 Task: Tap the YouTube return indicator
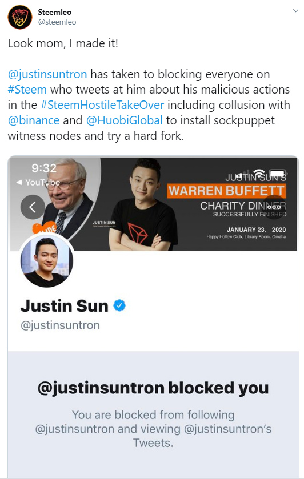(38, 182)
